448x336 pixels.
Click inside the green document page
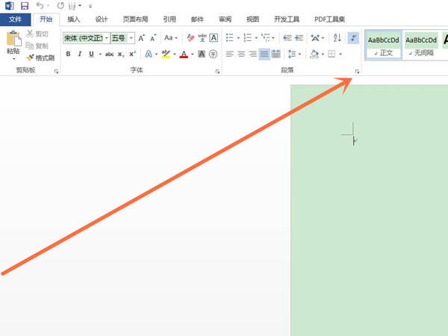coord(369,211)
